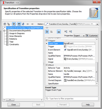Click the Customize button
The image size is (102, 109).
pos(92,36)
